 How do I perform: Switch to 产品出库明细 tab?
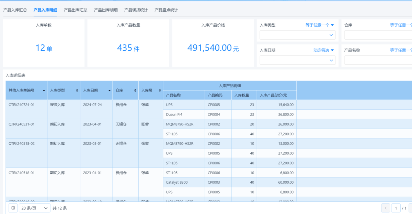(x=106, y=10)
